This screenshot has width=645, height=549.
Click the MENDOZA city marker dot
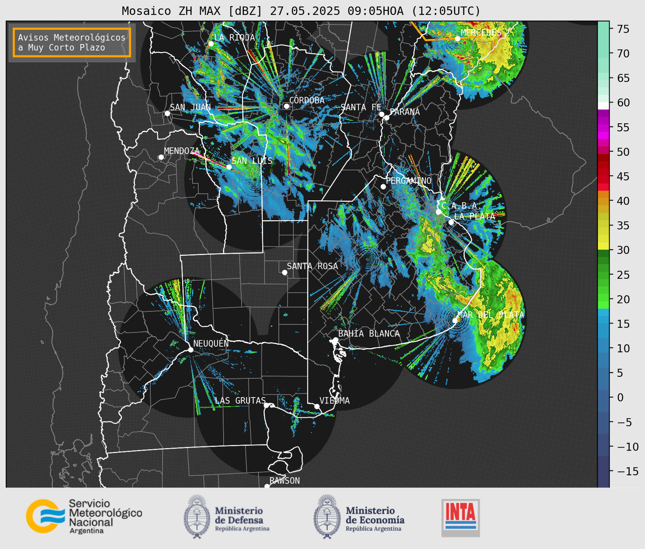[x=161, y=157]
